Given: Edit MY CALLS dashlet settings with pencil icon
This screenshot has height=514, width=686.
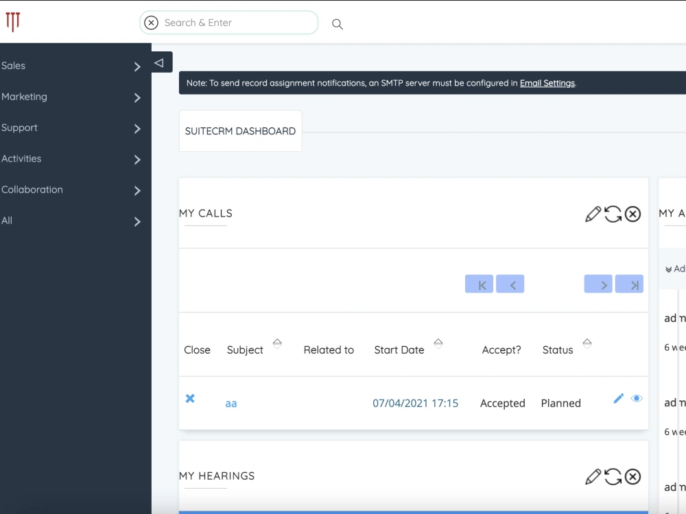Looking at the screenshot, I should click(x=593, y=214).
